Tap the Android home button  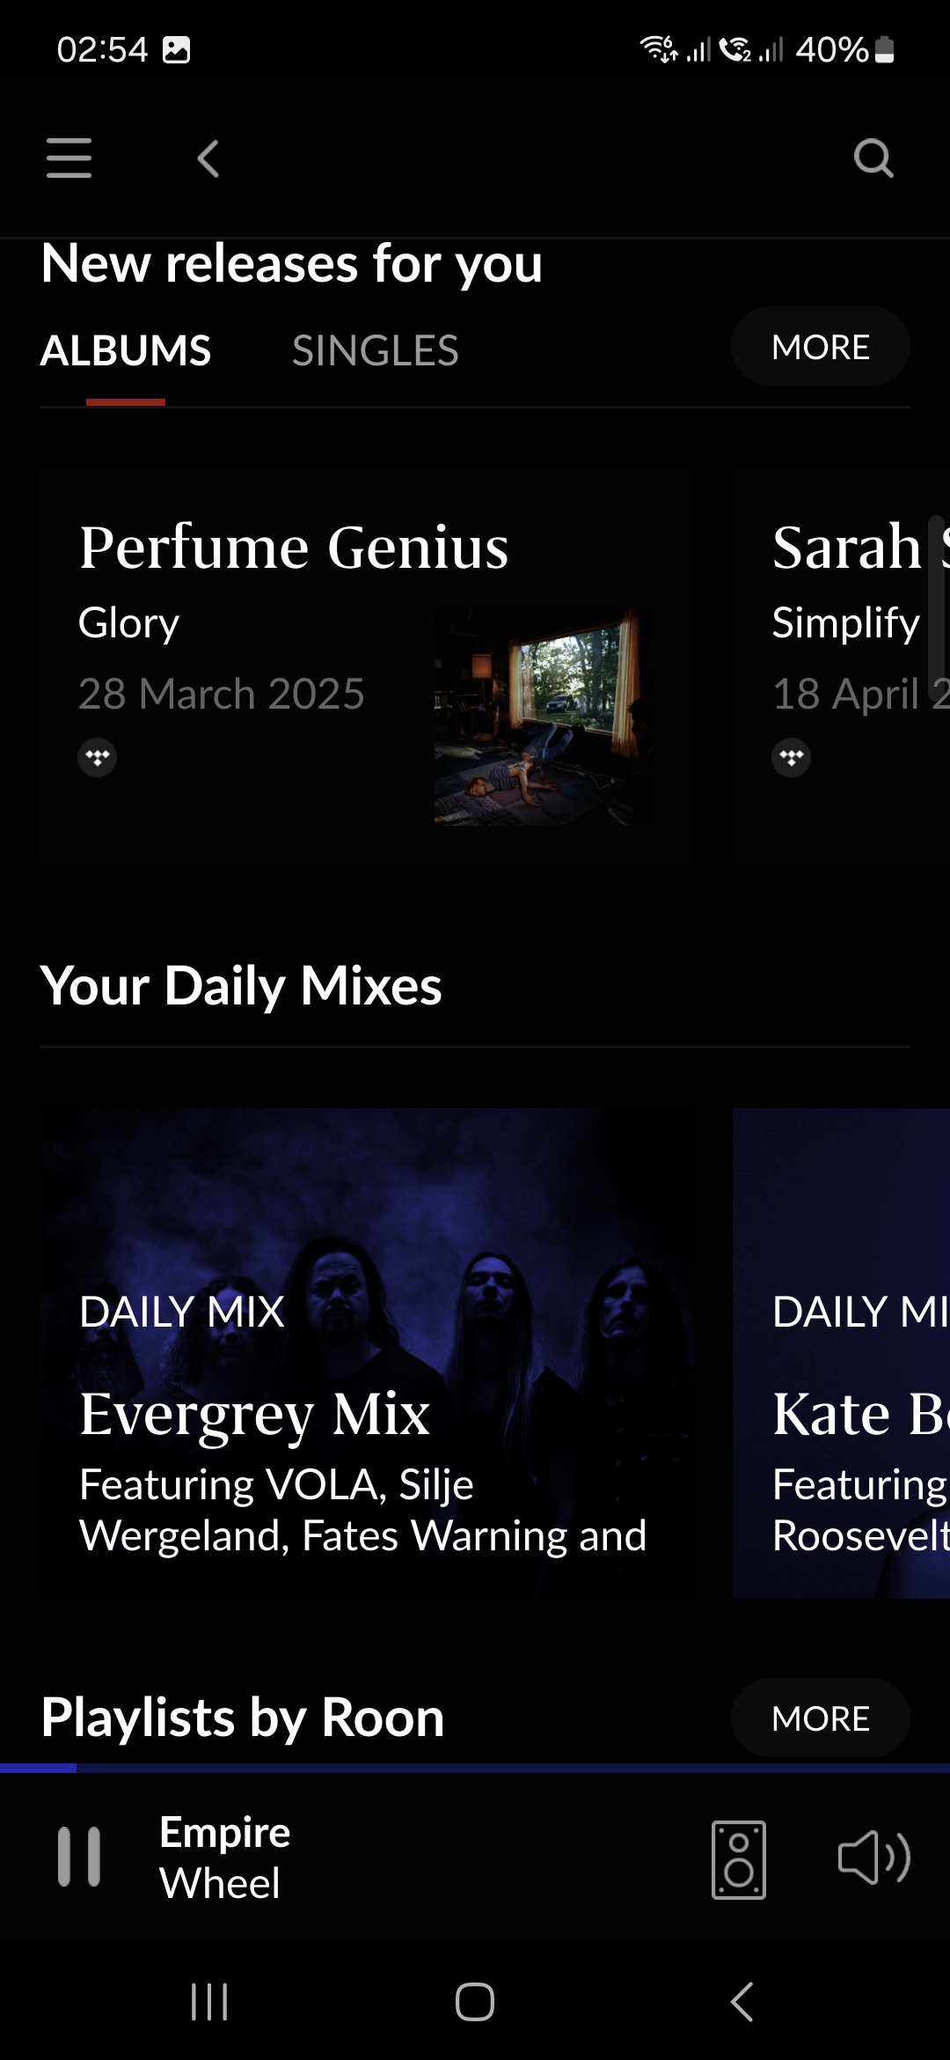click(475, 2002)
